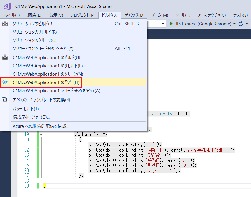Open the toolbar combo box dropdown arrow

click(163, 24)
